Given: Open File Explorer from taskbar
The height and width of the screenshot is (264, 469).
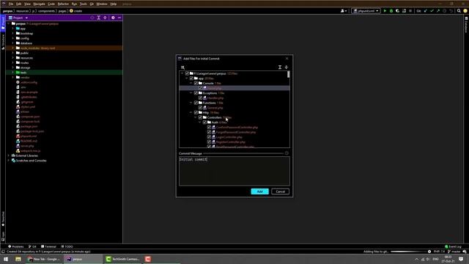Looking at the screenshot, I should (18, 259).
